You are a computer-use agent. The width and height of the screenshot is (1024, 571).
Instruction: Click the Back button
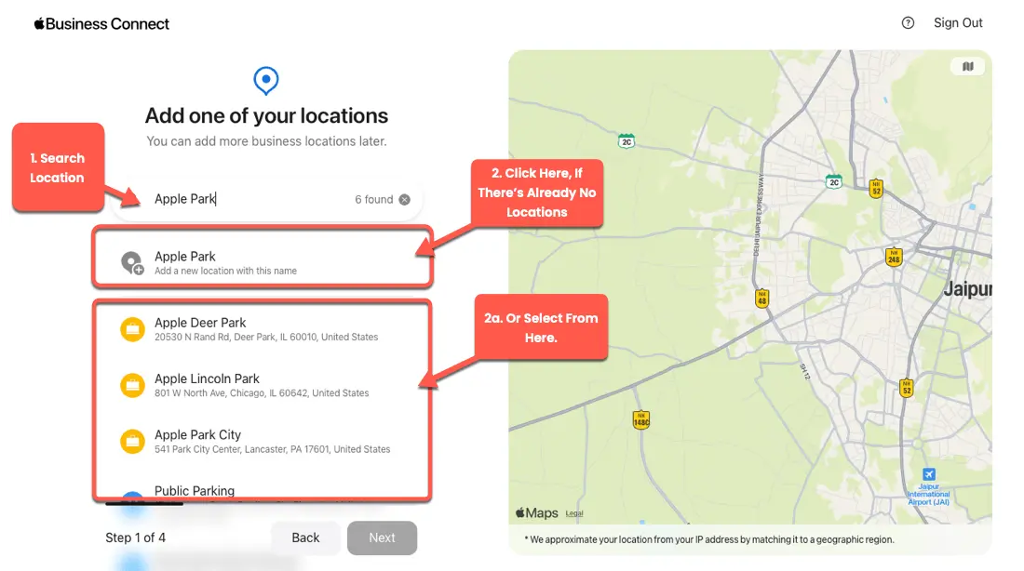(305, 538)
